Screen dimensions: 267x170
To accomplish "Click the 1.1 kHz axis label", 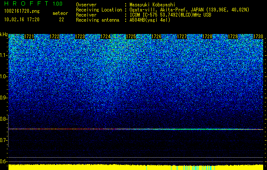I will pos(3,55).
